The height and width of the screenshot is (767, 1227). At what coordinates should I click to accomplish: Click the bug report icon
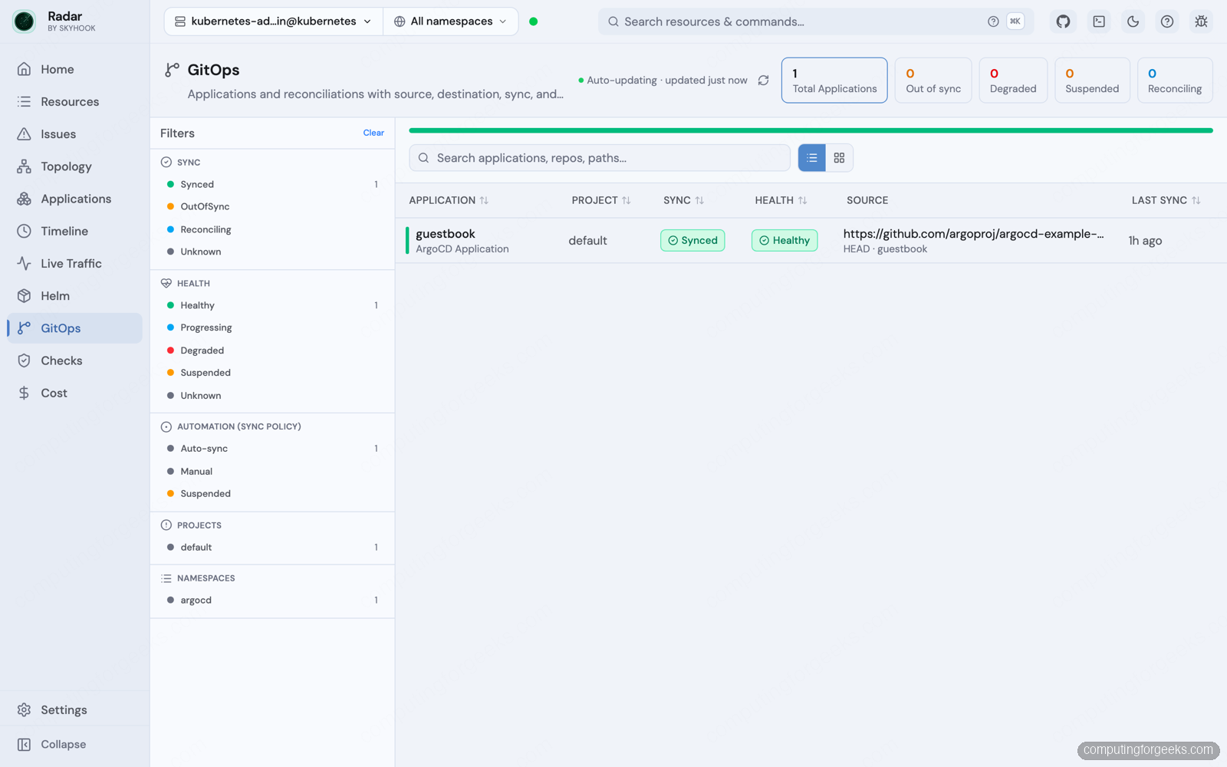pos(1201,21)
